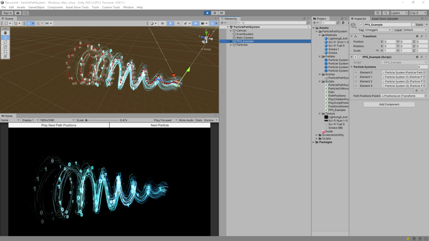Image resolution: width=429 pixels, height=241 pixels.
Task: Pause playback with the Pause button
Action: 214,13
